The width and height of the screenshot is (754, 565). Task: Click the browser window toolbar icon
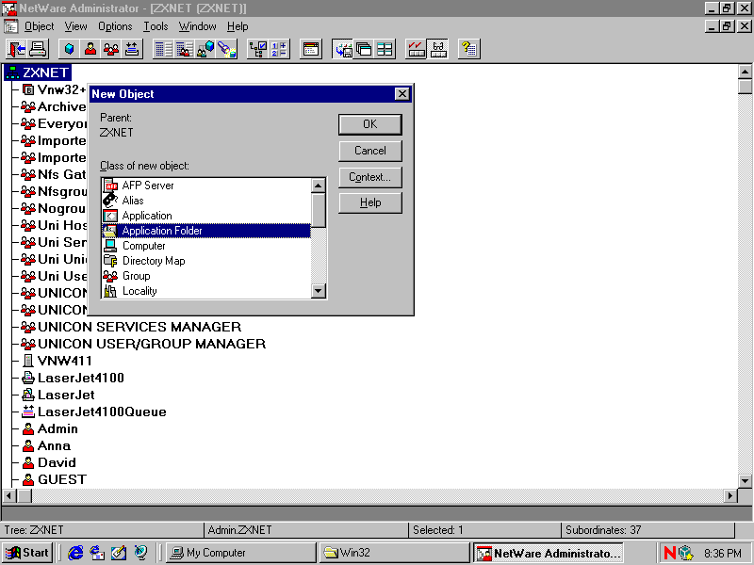pyautogui.click(x=311, y=49)
